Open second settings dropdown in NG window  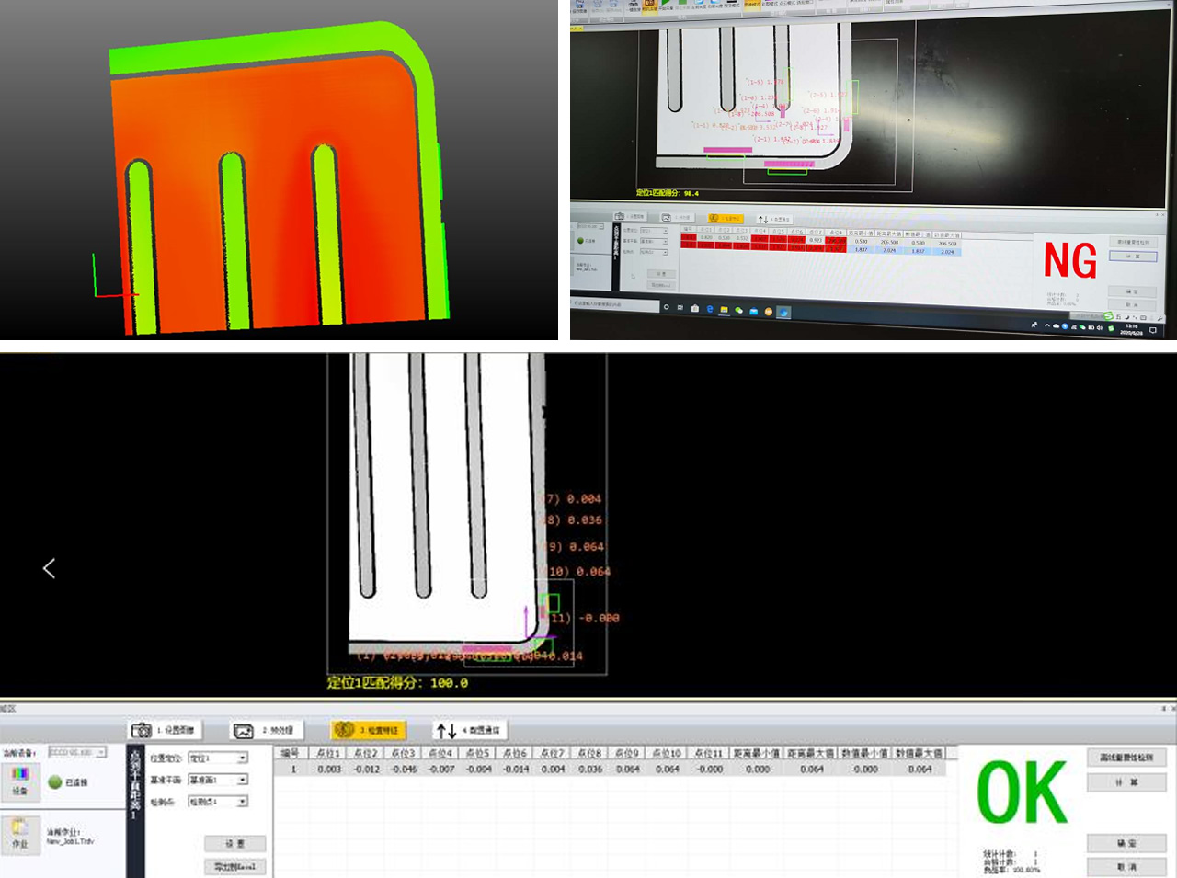[653, 241]
